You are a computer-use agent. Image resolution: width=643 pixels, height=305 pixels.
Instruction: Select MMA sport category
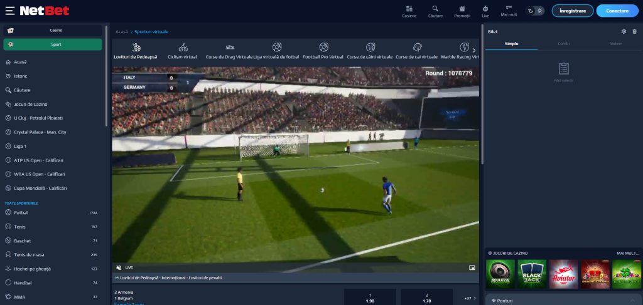click(53, 297)
